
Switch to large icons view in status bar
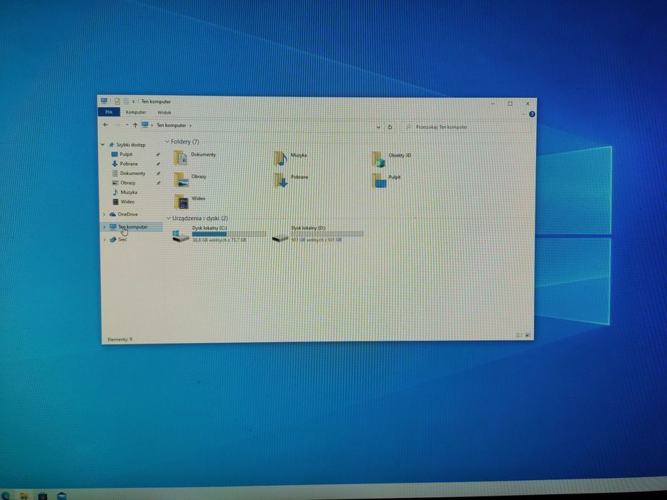[528, 335]
